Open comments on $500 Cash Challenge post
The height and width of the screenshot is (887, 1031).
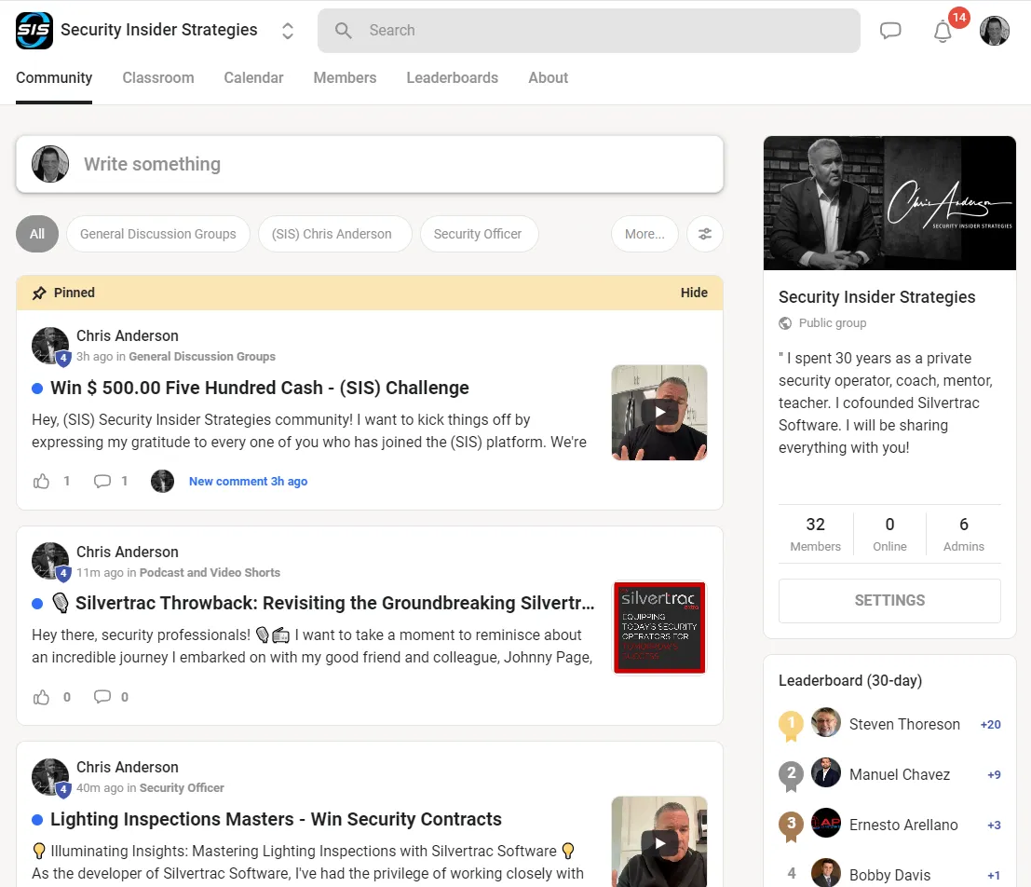tap(102, 481)
